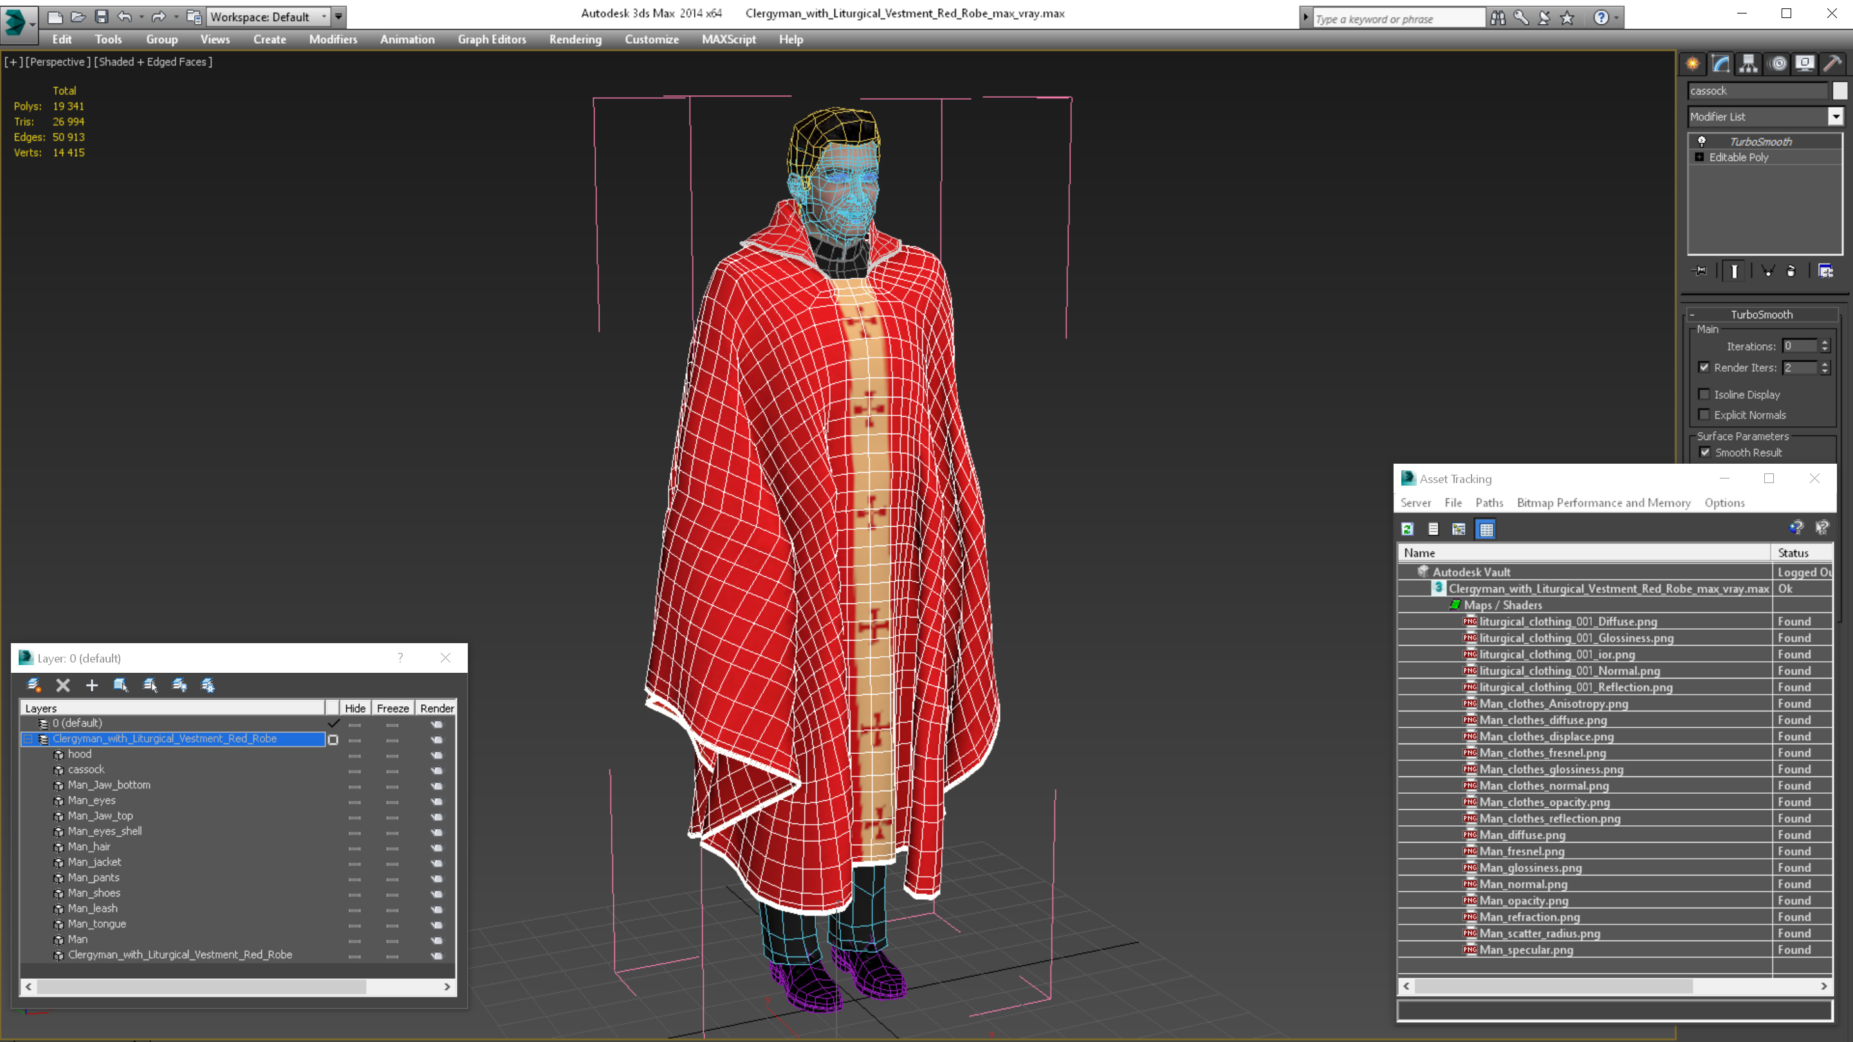Image resolution: width=1853 pixels, height=1042 pixels.
Task: Toggle the Render Iters checkbox
Action: [1704, 367]
